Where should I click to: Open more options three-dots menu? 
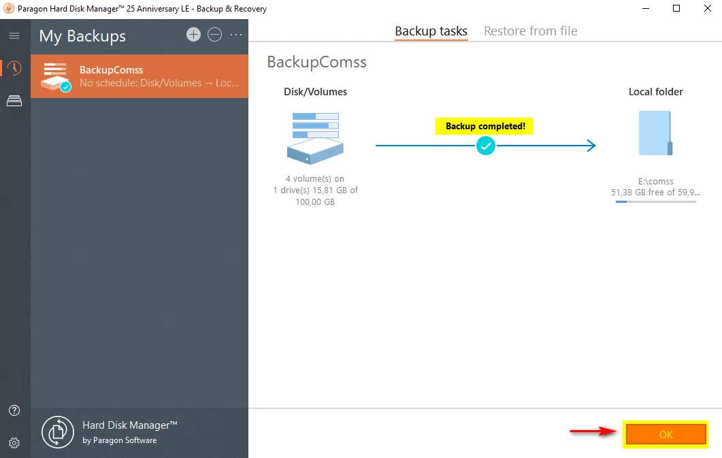click(236, 35)
